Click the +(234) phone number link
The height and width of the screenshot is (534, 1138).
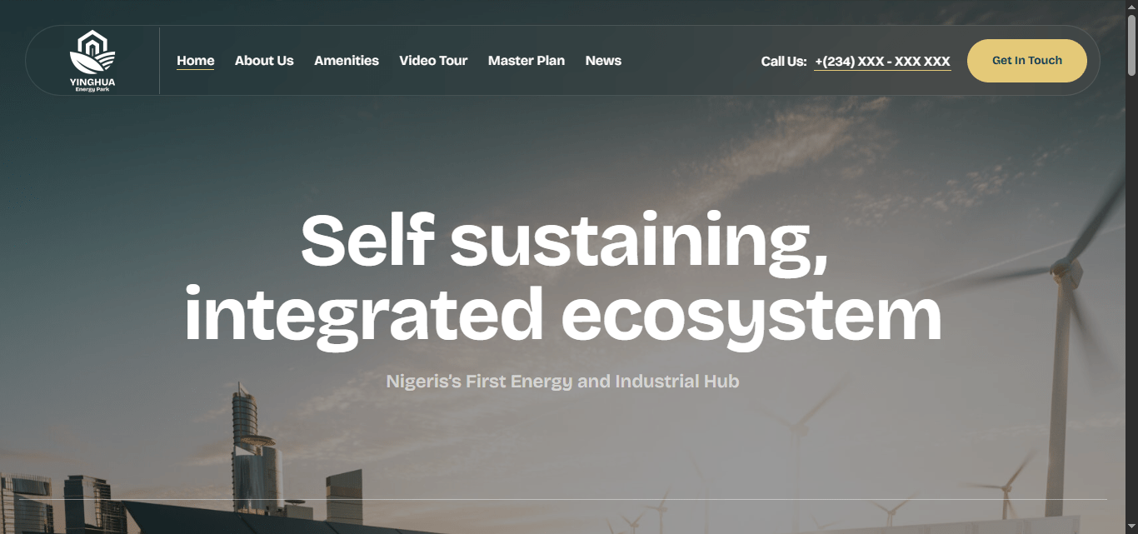point(882,62)
